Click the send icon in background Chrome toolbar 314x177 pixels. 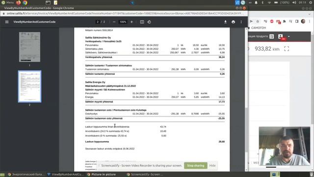click(251, 21)
